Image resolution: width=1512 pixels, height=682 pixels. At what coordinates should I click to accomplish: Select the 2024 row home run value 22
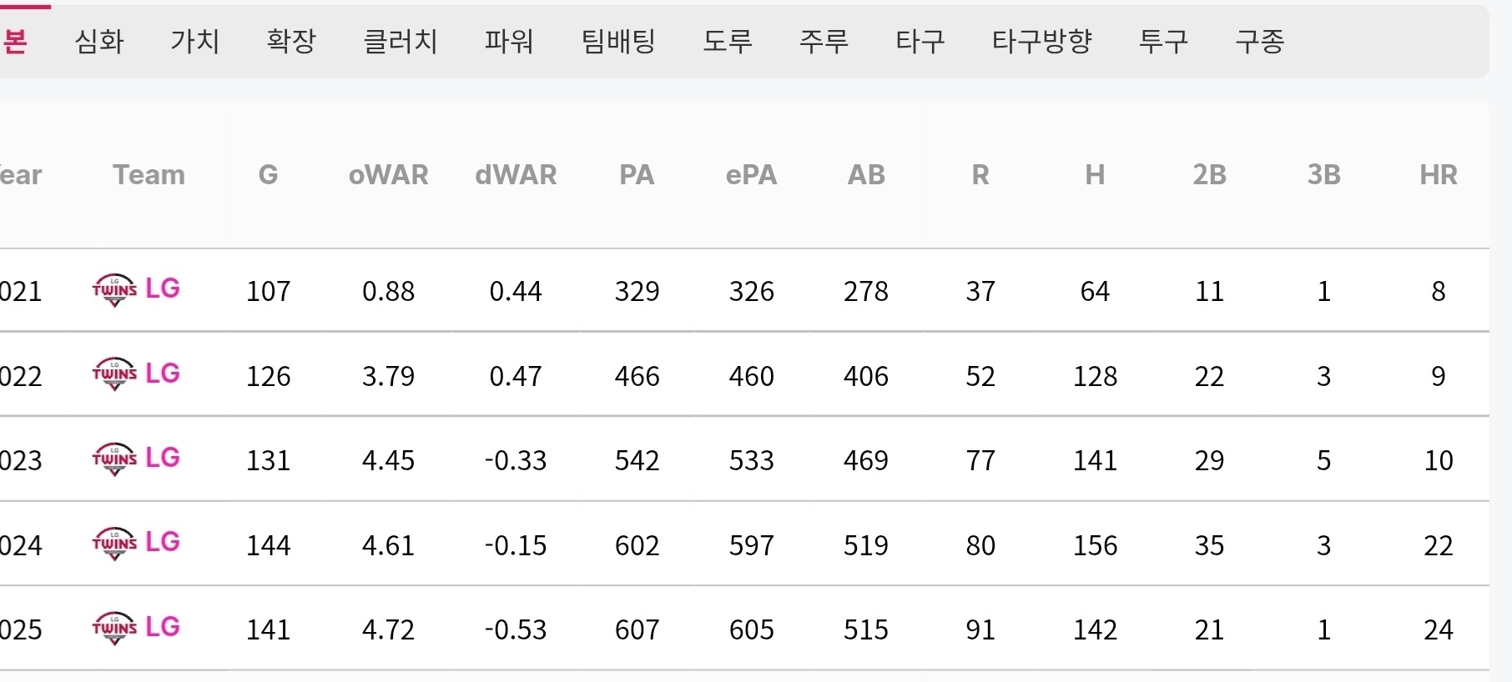click(x=1439, y=545)
